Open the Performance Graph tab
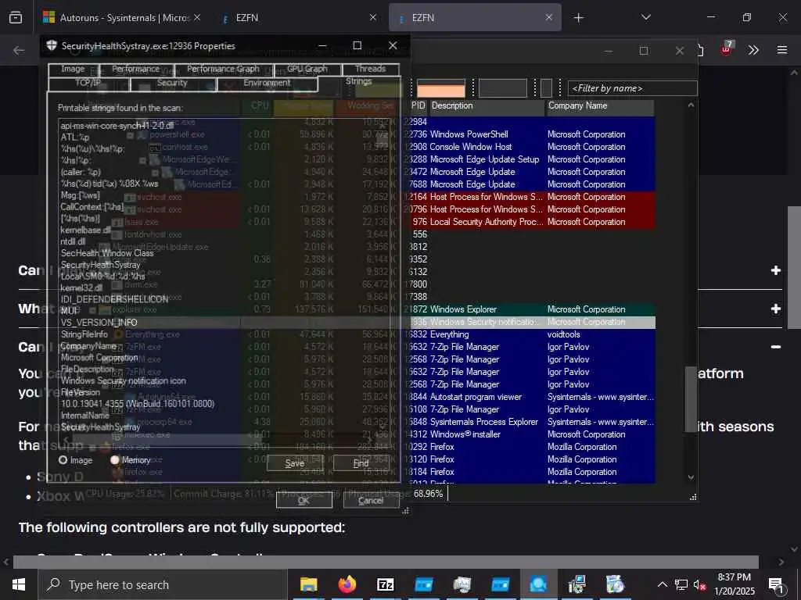Image resolution: width=801 pixels, height=600 pixels. [223, 70]
